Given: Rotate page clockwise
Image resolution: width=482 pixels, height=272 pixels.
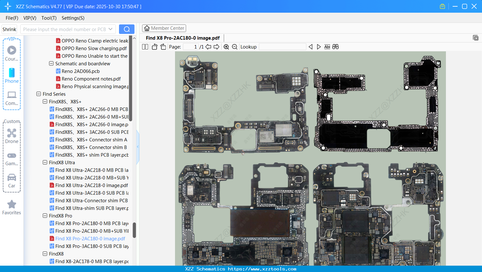Looking at the screenshot, I should coord(163,47).
